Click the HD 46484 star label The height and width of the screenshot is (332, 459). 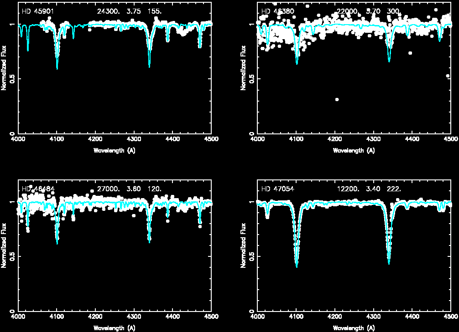point(38,189)
